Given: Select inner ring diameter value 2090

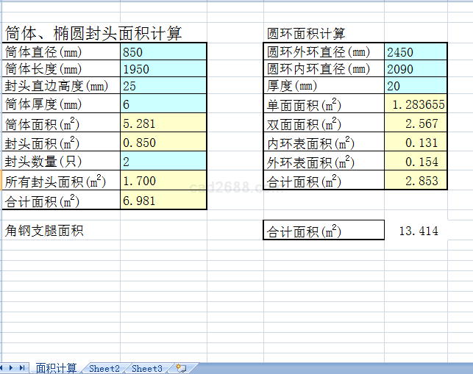Looking at the screenshot, I should pos(415,70).
